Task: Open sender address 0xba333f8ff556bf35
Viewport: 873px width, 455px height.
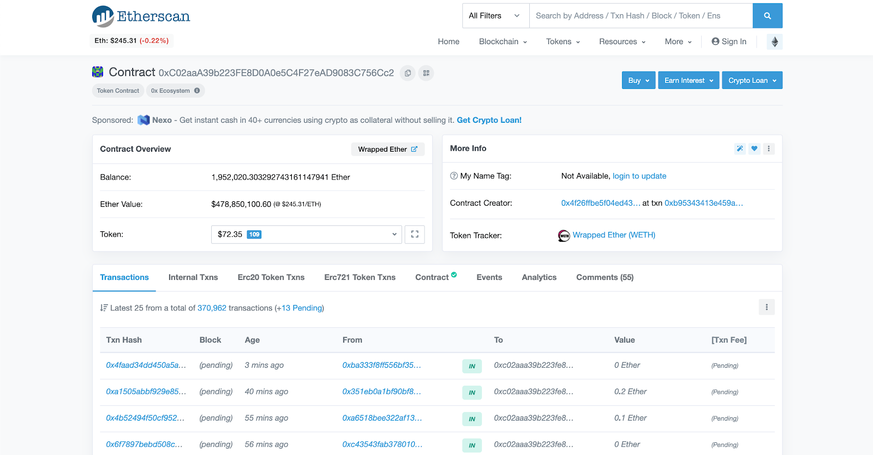Action: (x=382, y=365)
